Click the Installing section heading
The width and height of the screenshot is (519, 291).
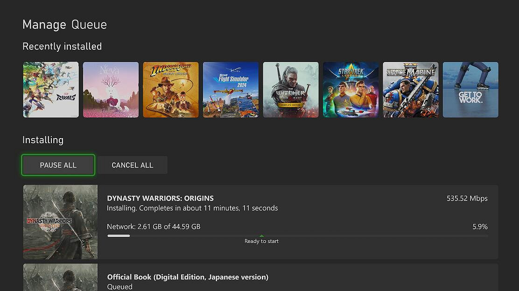tap(42, 139)
